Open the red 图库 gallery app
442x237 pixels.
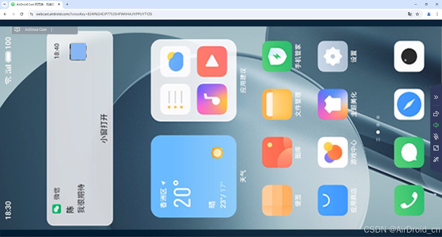[277, 152]
